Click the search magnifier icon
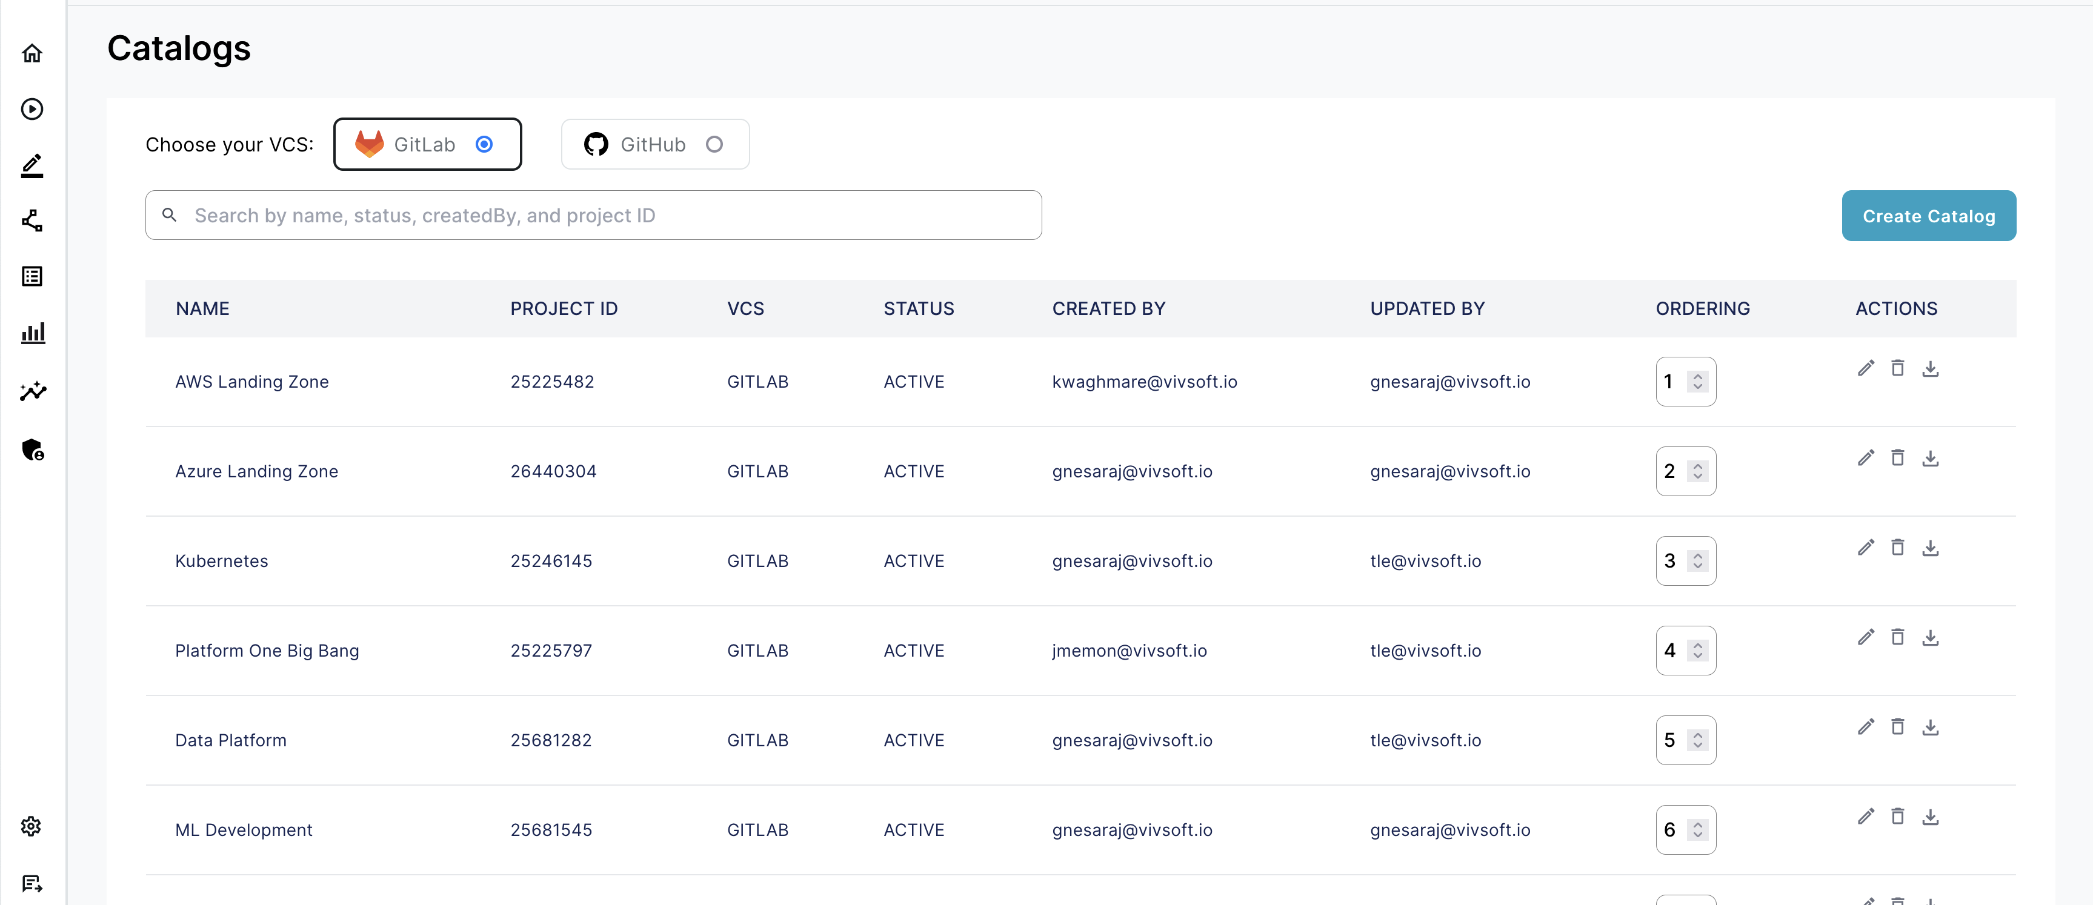This screenshot has width=2093, height=905. click(x=169, y=215)
